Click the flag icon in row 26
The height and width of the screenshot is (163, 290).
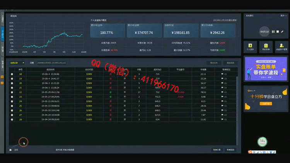(222, 110)
